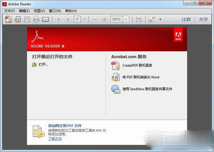Click 将 PDF 联机转换为 Word link
Screen dimensions: 214x152
[141, 77]
